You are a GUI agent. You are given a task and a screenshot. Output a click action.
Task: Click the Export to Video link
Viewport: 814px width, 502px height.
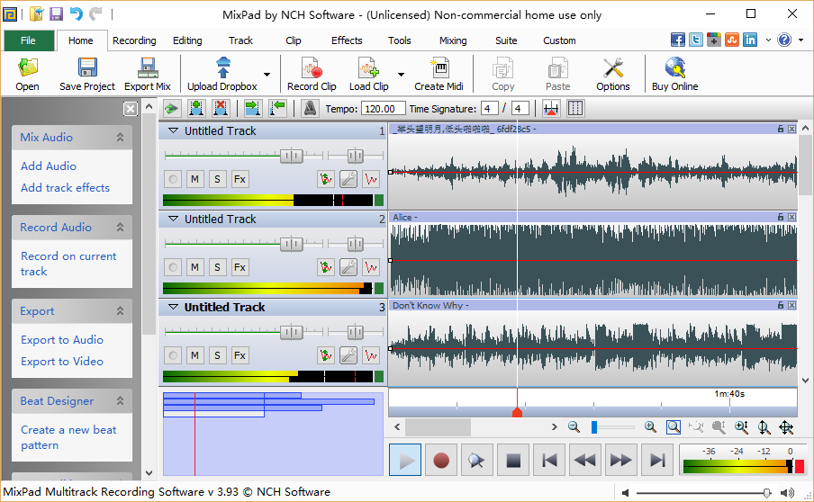point(62,362)
